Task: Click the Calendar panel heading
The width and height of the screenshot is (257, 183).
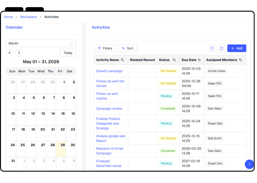Action: point(14,27)
